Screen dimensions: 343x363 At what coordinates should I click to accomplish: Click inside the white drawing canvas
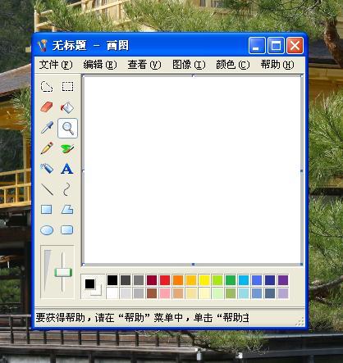point(192,170)
